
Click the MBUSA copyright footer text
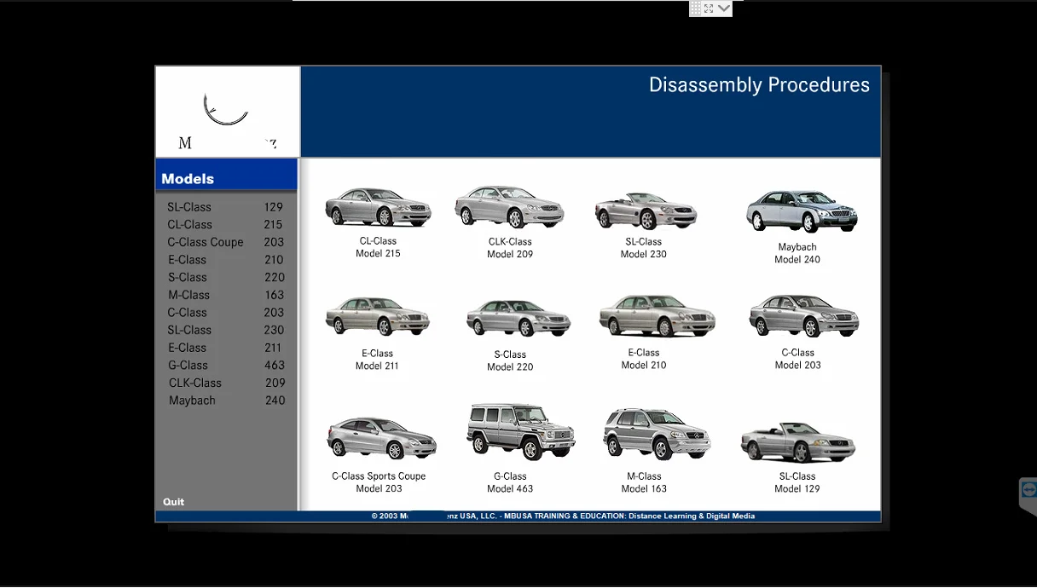pyautogui.click(x=563, y=516)
